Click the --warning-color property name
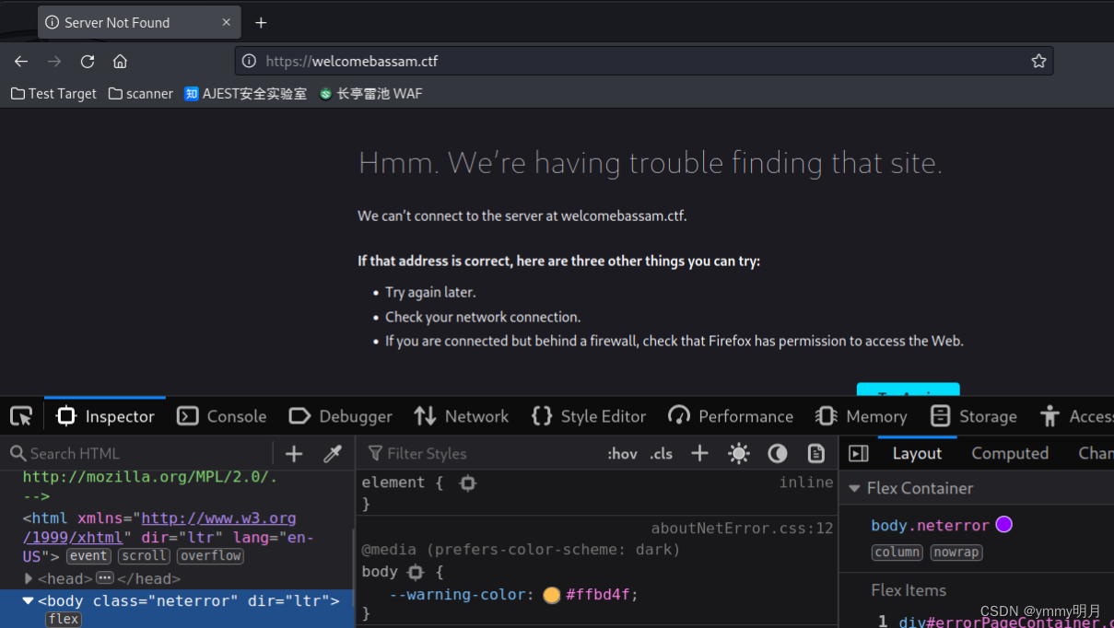This screenshot has height=628, width=1114. point(457,595)
